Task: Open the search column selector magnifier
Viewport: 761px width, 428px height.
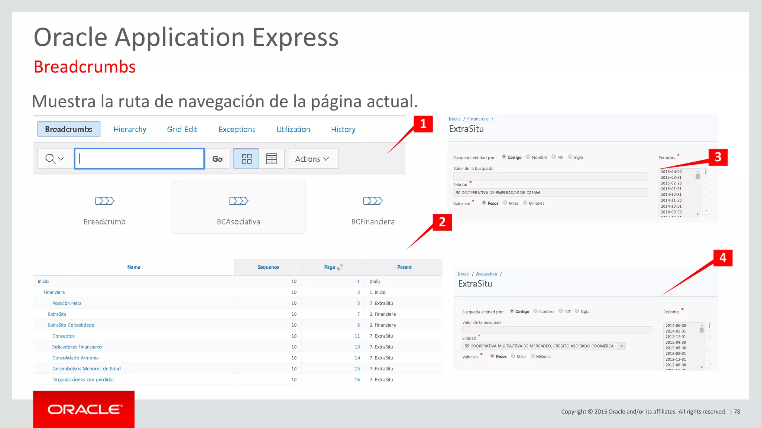Action: click(x=55, y=159)
